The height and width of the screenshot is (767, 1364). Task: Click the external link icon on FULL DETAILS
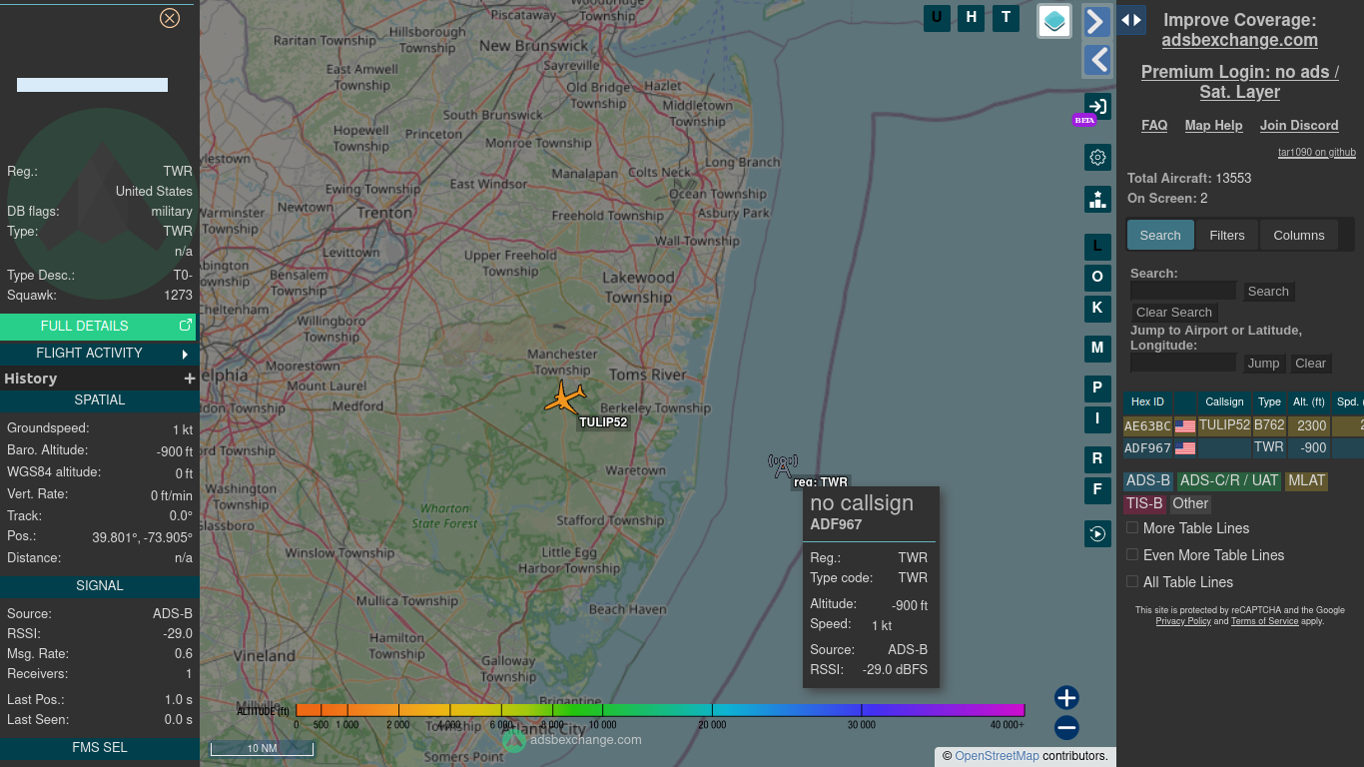pyautogui.click(x=185, y=326)
